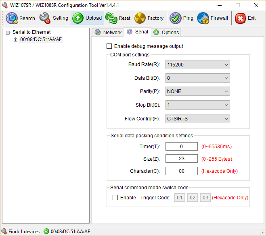Click the Serial tab disc icon

(x=130, y=32)
